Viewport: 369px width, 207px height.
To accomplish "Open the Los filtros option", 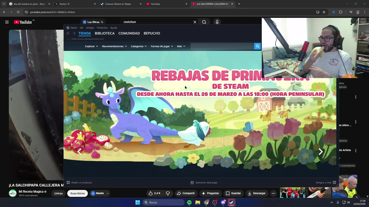I will (x=93, y=22).
